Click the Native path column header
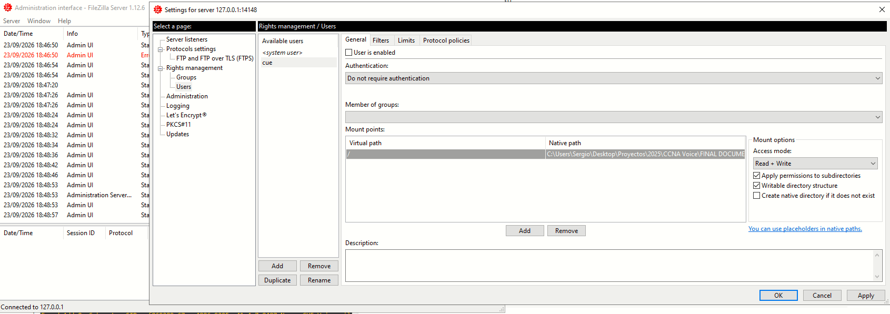 pyautogui.click(x=645, y=143)
